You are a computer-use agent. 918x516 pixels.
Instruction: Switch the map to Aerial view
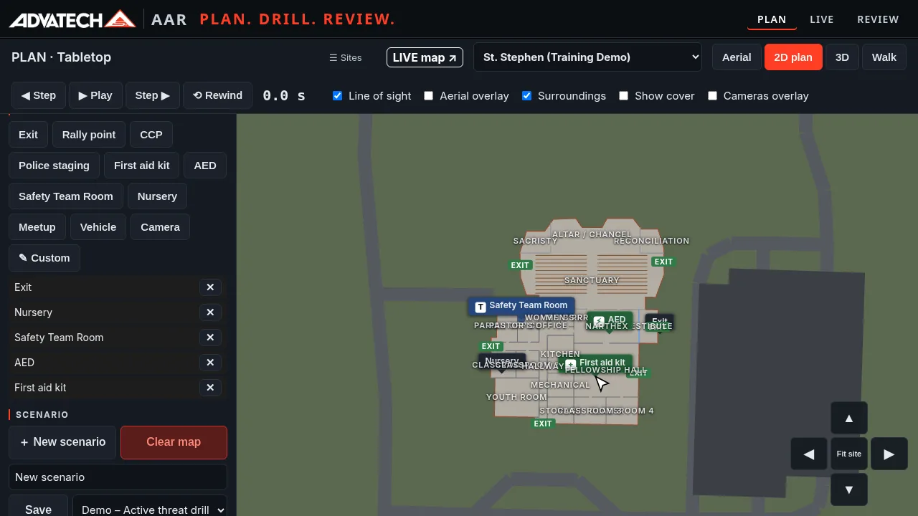737,57
